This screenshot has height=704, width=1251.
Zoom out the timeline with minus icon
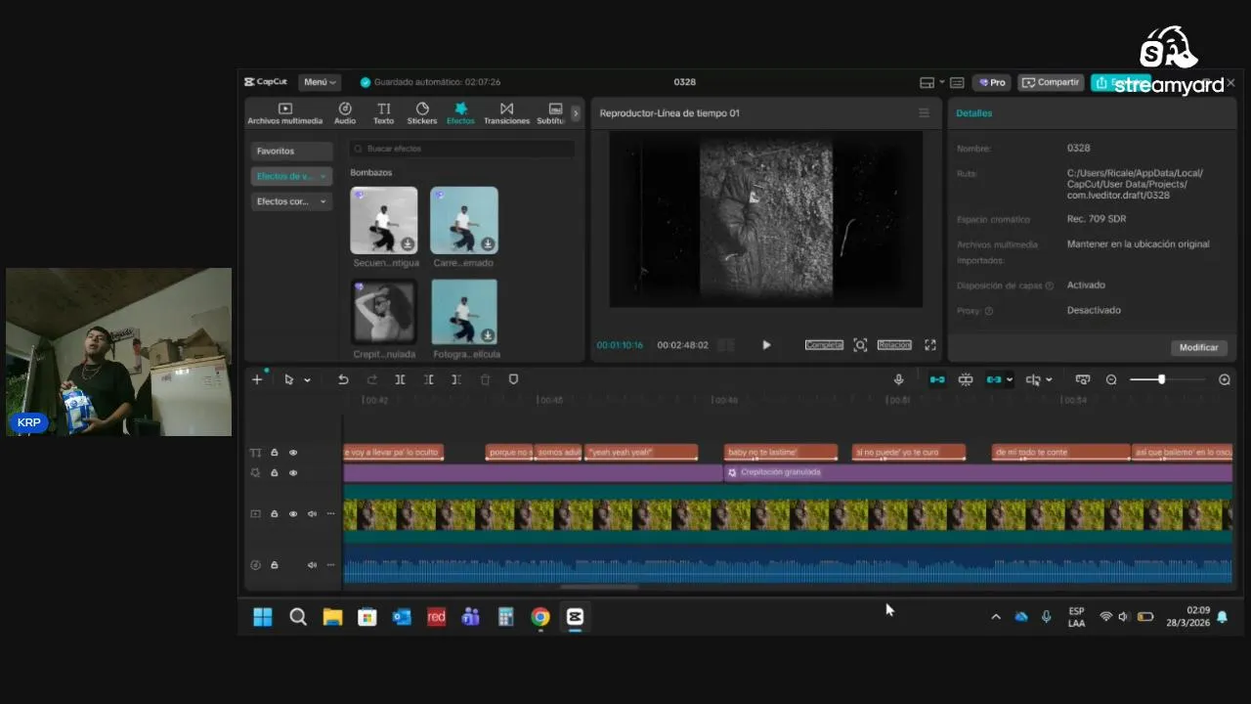1111,379
